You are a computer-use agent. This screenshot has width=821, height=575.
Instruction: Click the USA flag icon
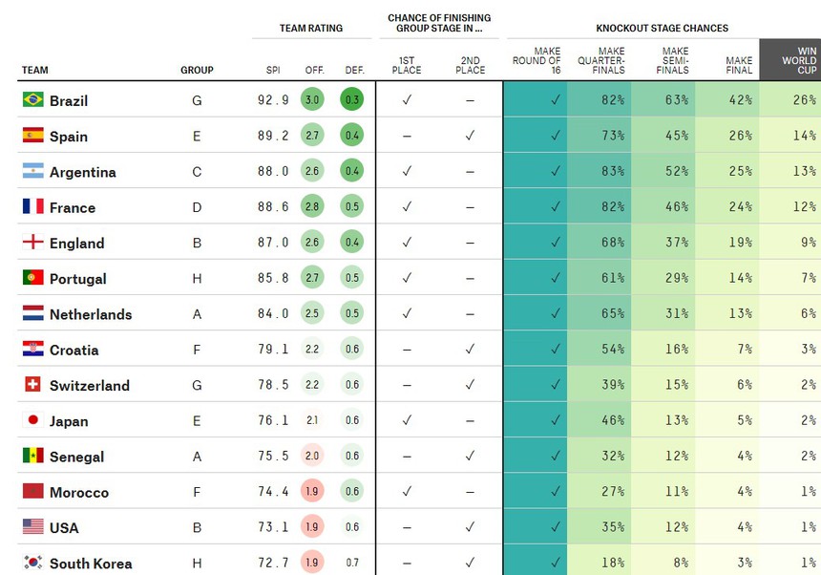32,527
